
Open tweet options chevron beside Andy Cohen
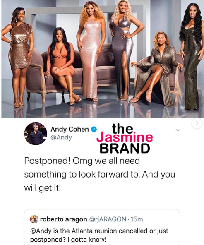178,130
